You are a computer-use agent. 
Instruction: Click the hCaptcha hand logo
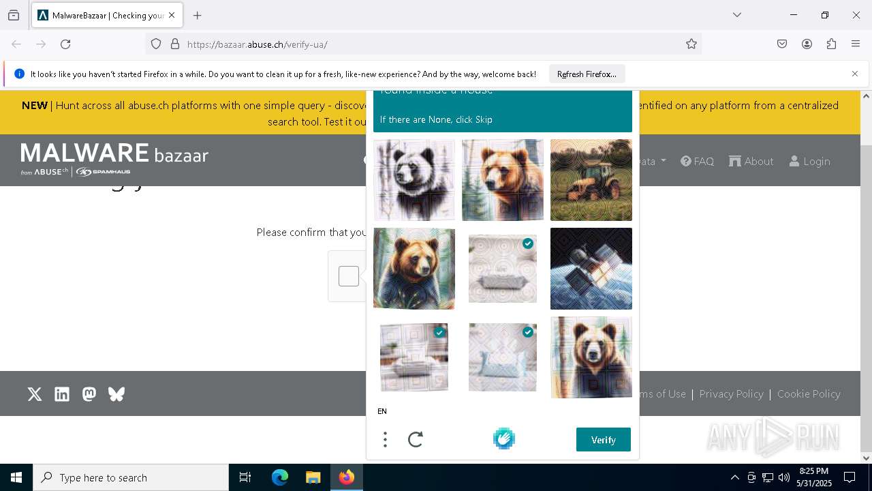[x=504, y=438]
